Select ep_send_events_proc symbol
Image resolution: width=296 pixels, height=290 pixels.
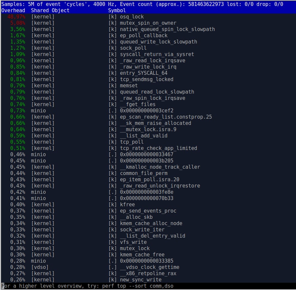pos(148,211)
